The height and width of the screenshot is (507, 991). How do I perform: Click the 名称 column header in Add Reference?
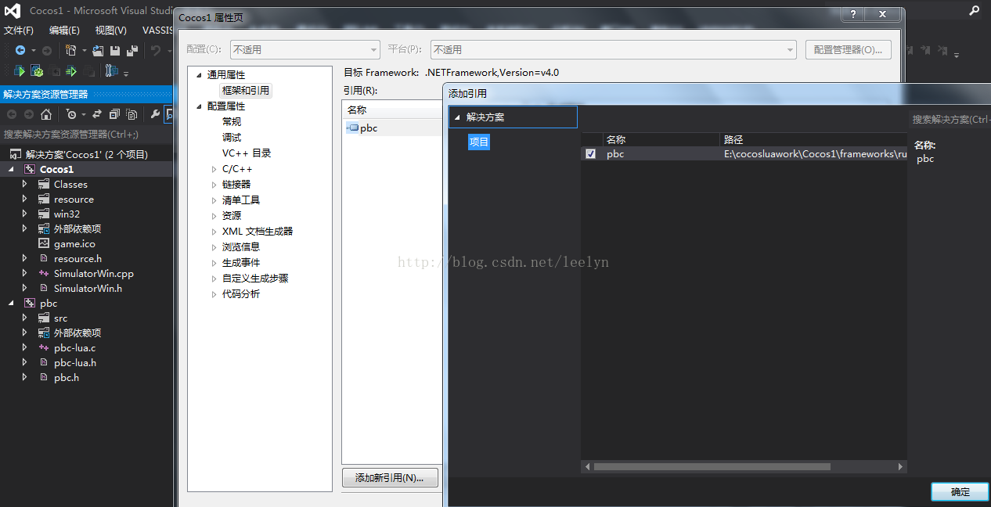pos(661,139)
